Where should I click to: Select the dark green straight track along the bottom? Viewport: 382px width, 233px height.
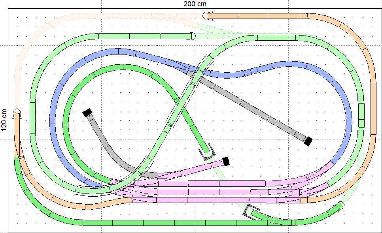tap(158, 223)
